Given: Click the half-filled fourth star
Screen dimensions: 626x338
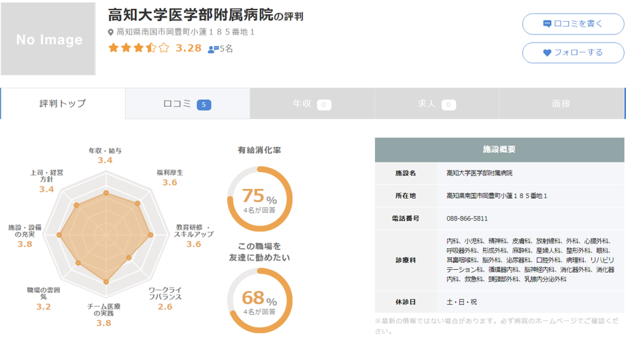Looking at the screenshot, I should click(x=151, y=48).
